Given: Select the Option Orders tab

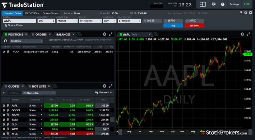Looking at the screenshot, I should (x=50, y=13).
